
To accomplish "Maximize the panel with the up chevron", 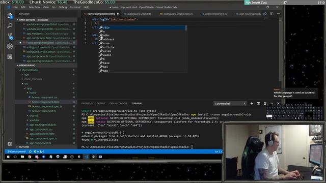I will tap(271, 103).
